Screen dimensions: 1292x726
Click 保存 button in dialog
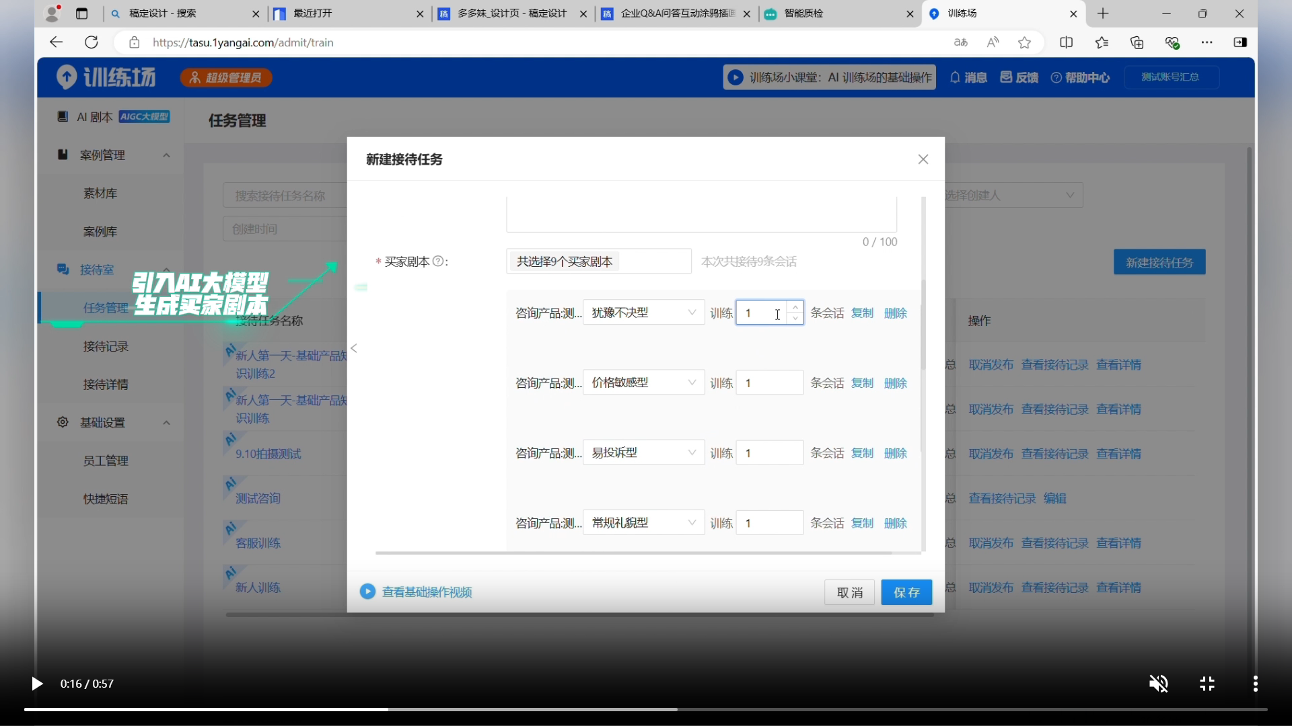click(906, 592)
